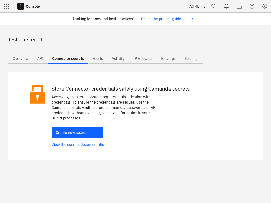The image size is (271, 203).
Task: Open the search icon in header
Action: point(214,6)
